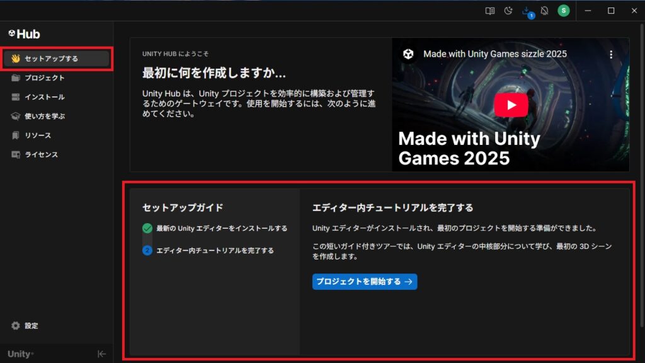The image size is (645, 363).
Task: Go to the インストール sidebar section
Action: 57,97
